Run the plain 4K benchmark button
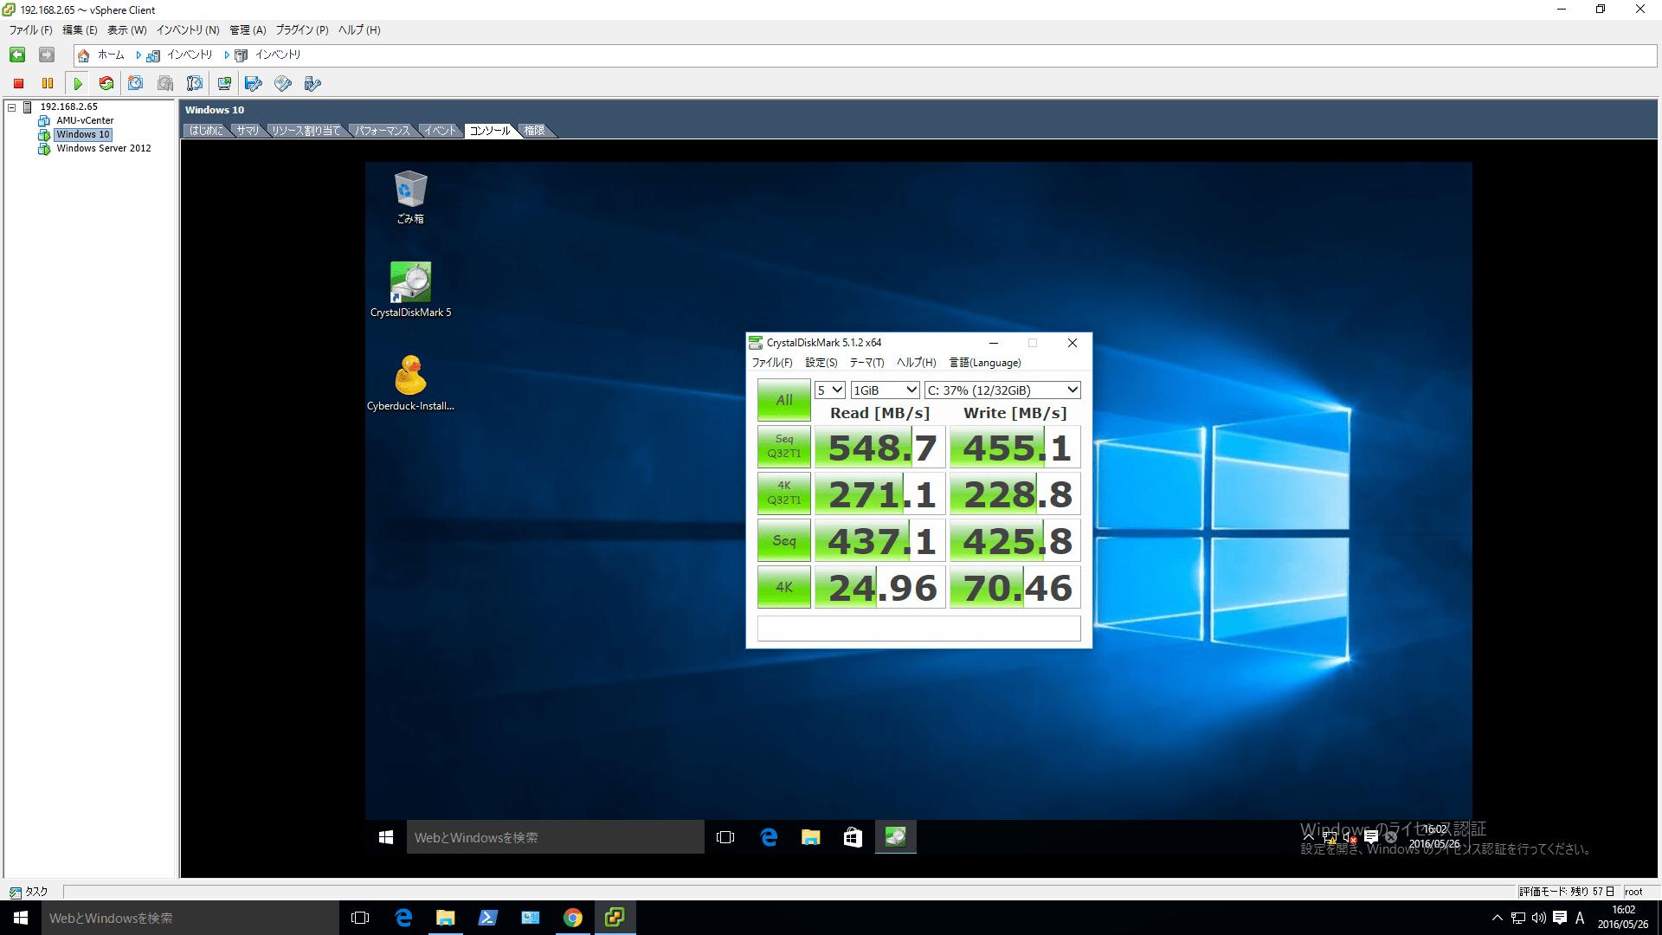Screen dimensions: 1662x935 coord(784,587)
